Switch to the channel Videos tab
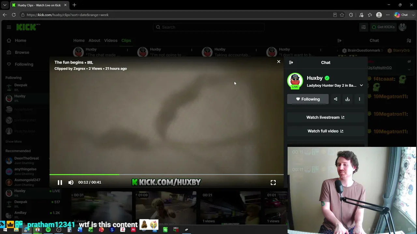 click(x=111, y=41)
